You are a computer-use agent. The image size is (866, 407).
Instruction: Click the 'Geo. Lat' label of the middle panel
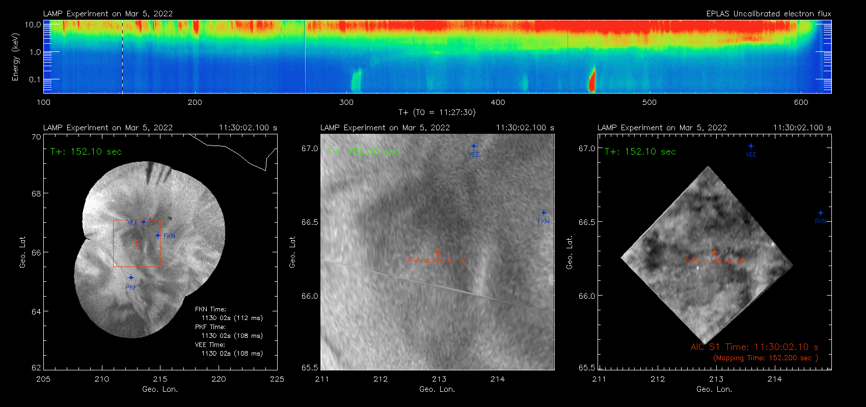(292, 252)
